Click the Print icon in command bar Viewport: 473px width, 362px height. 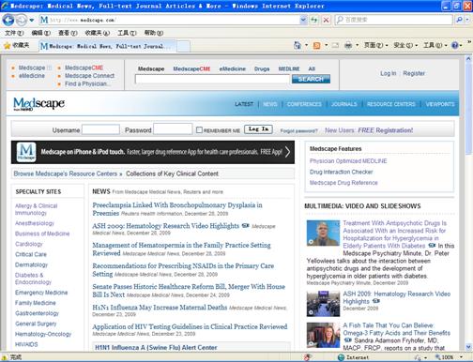[348, 46]
